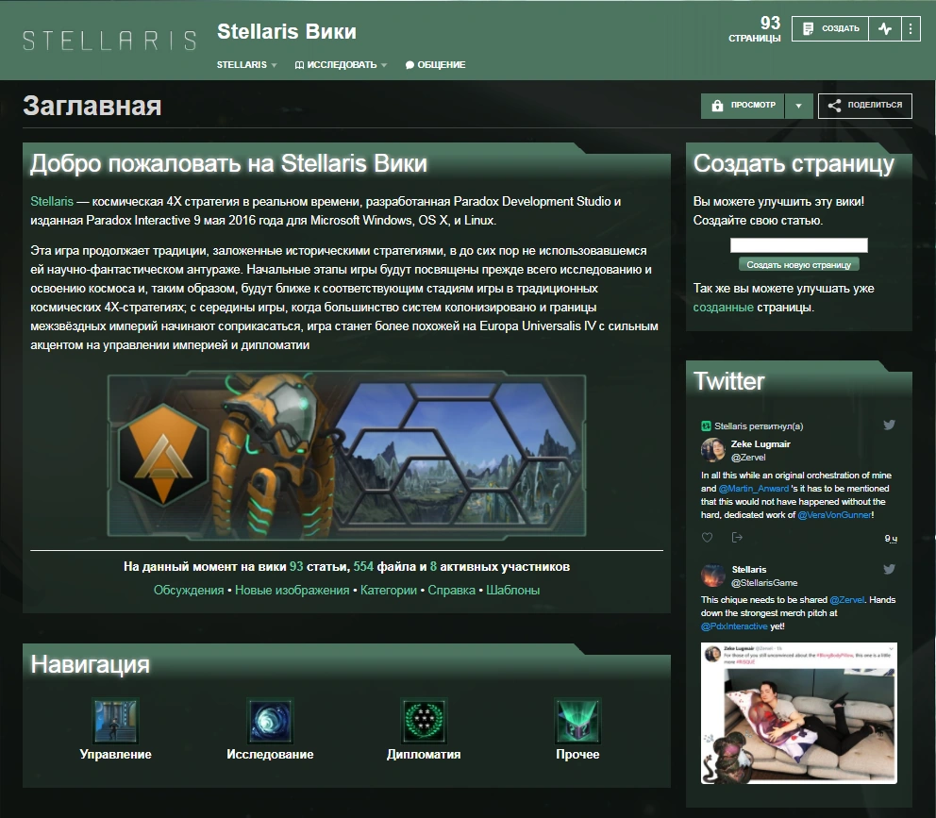Open the Управление text link

[x=116, y=754]
